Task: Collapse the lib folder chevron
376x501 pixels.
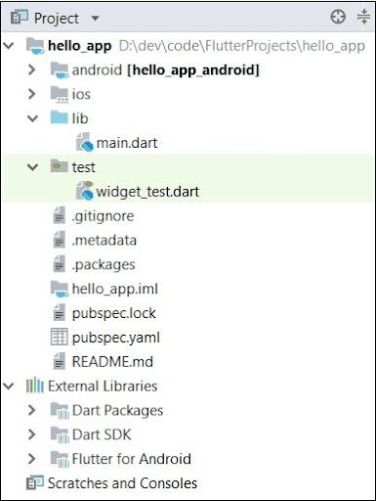Action: click(32, 118)
